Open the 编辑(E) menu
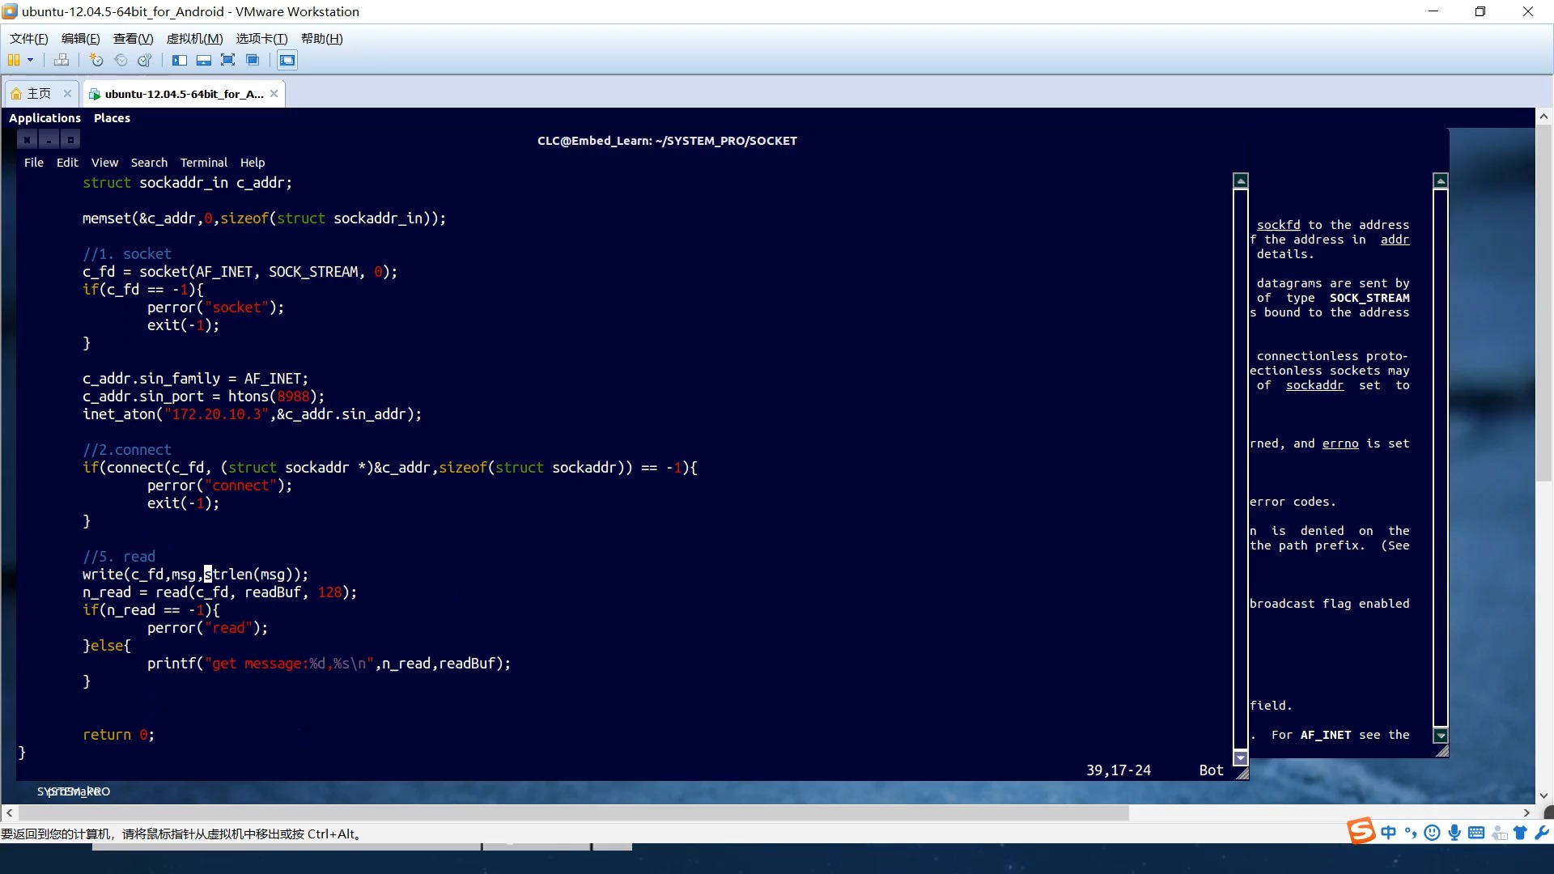Viewport: 1554px width, 874px height. (x=80, y=38)
